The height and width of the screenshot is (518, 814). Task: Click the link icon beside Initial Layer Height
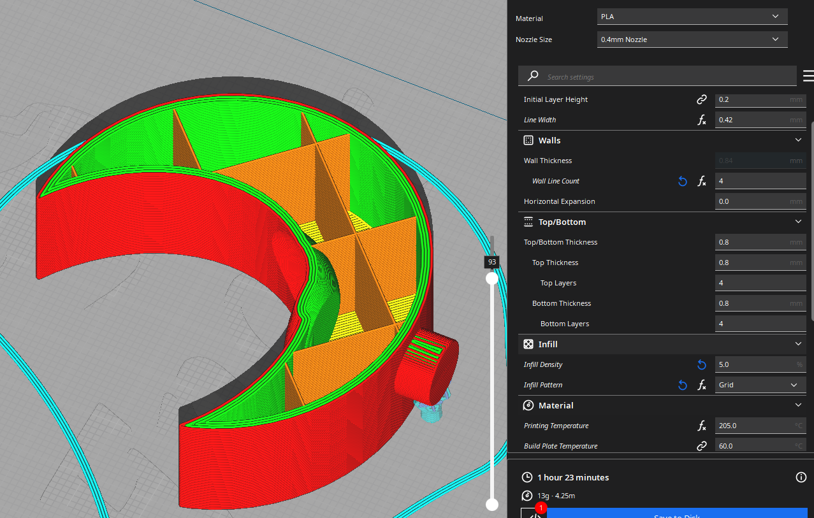click(x=701, y=99)
